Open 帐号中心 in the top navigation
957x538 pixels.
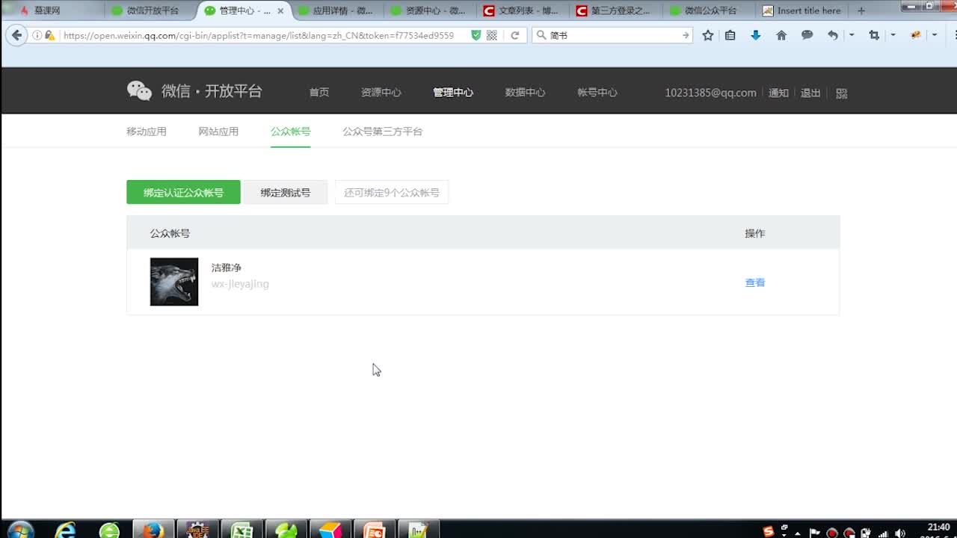point(597,93)
